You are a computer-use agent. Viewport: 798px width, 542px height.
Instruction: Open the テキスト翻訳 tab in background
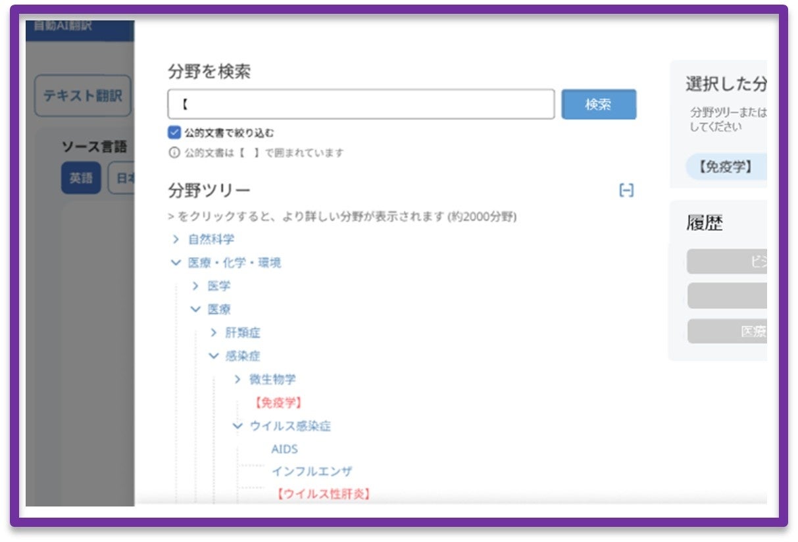coord(83,96)
